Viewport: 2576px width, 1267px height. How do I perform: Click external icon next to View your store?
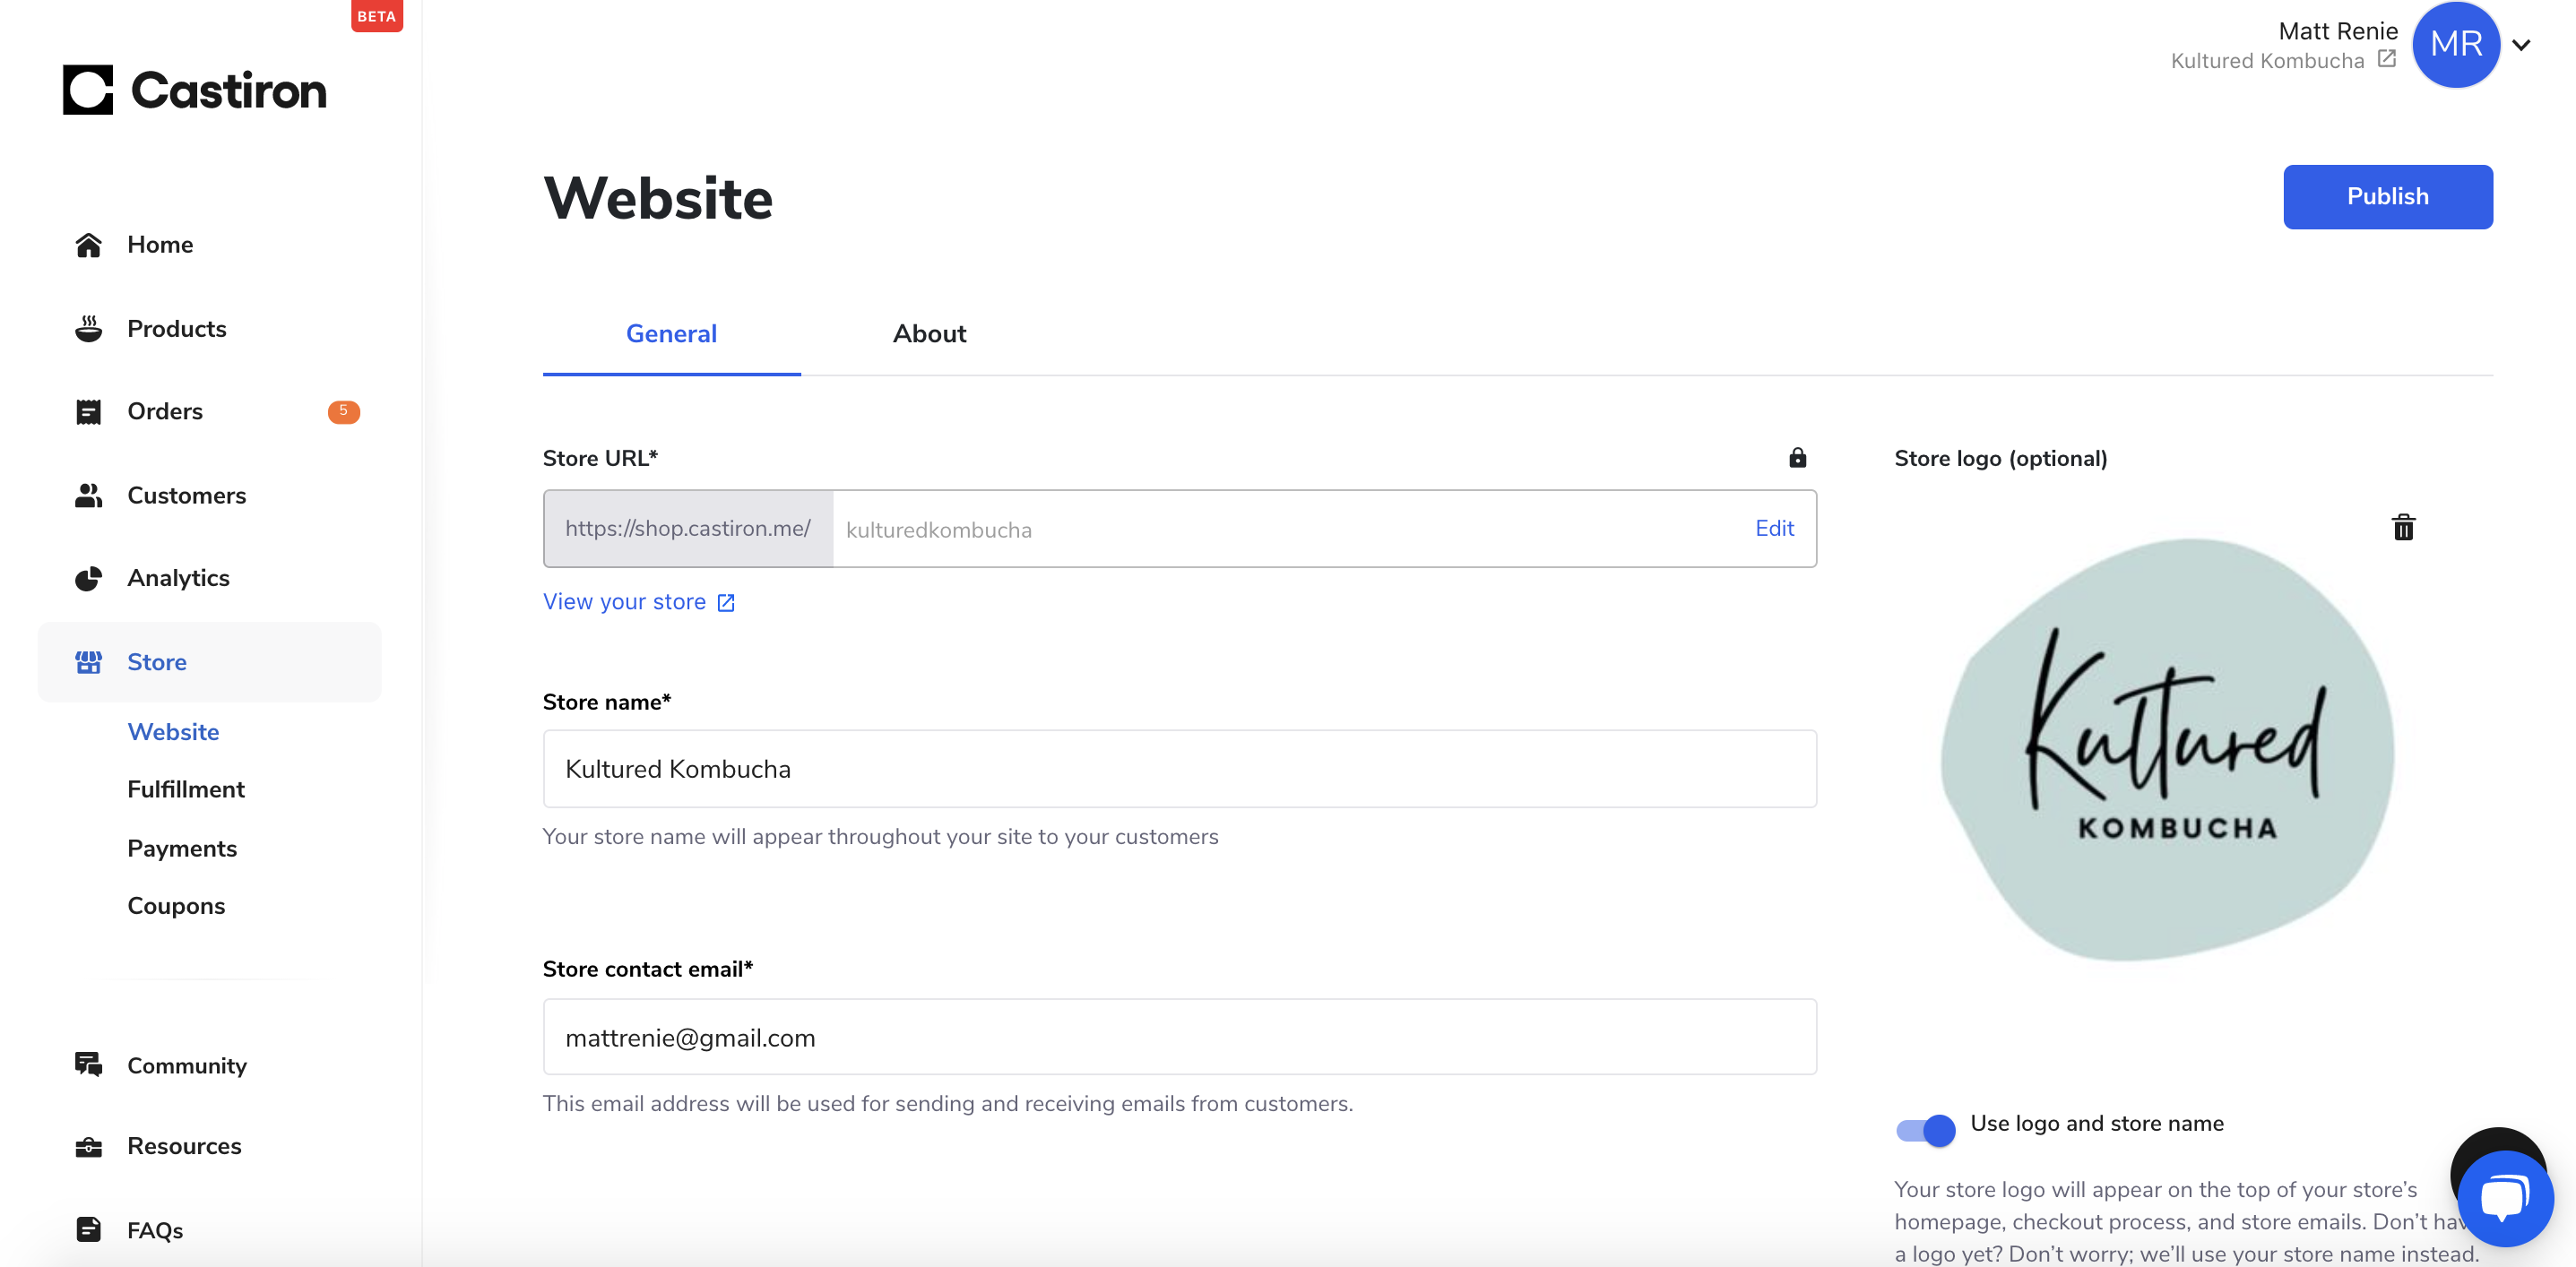pos(726,602)
